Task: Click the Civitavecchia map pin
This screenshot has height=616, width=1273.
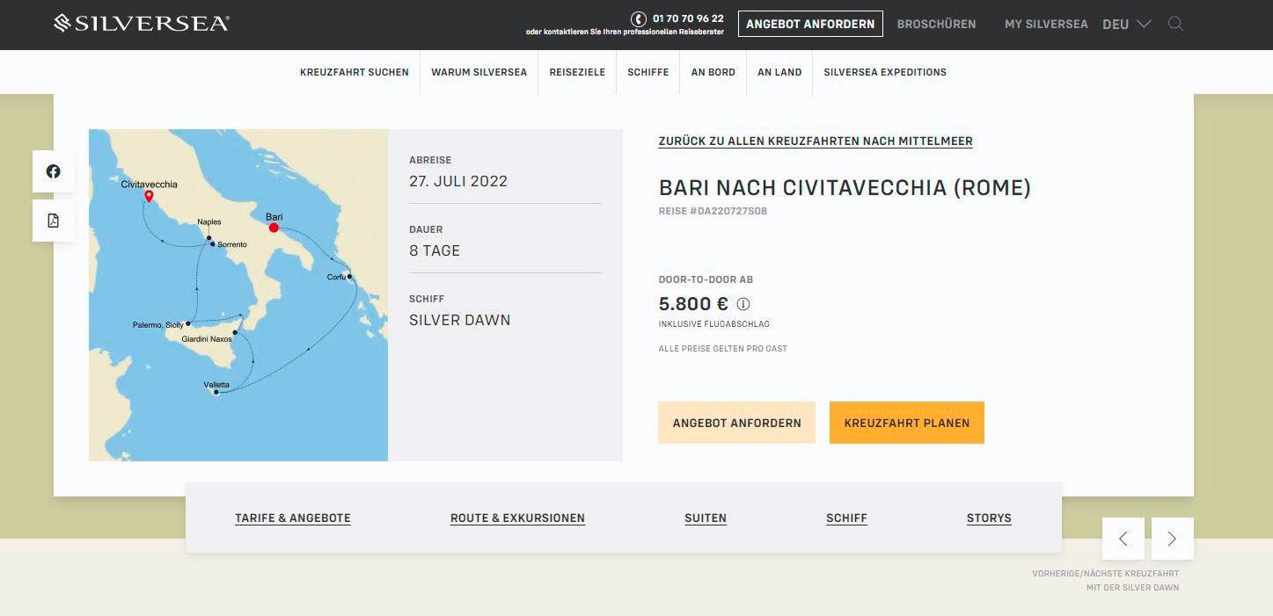Action: click(149, 197)
